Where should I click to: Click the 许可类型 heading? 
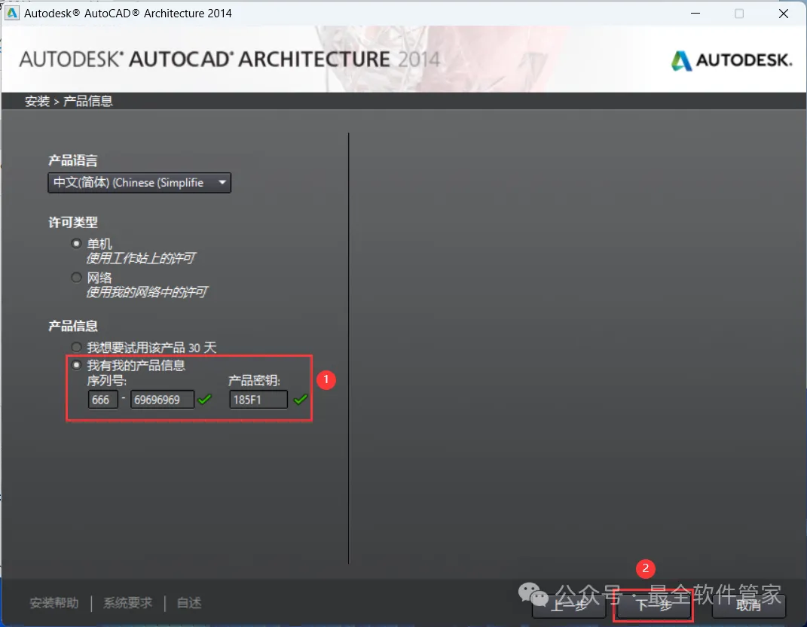(72, 223)
